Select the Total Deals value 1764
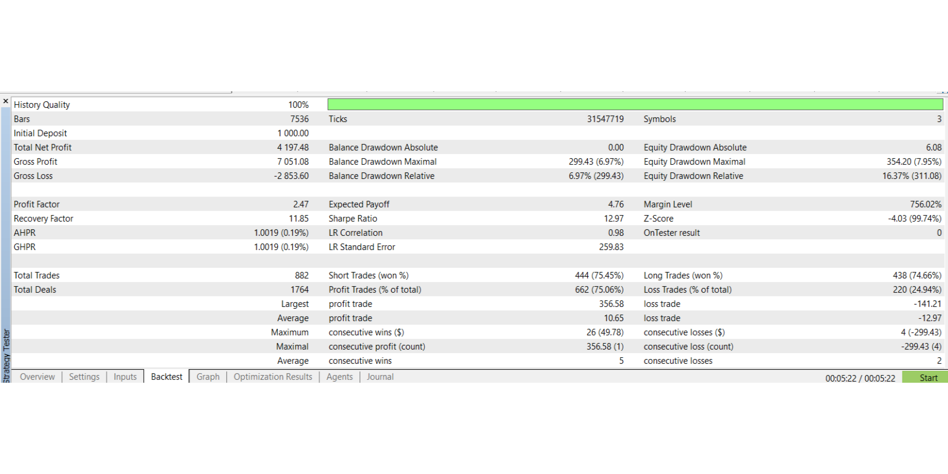The image size is (948, 474). click(300, 290)
